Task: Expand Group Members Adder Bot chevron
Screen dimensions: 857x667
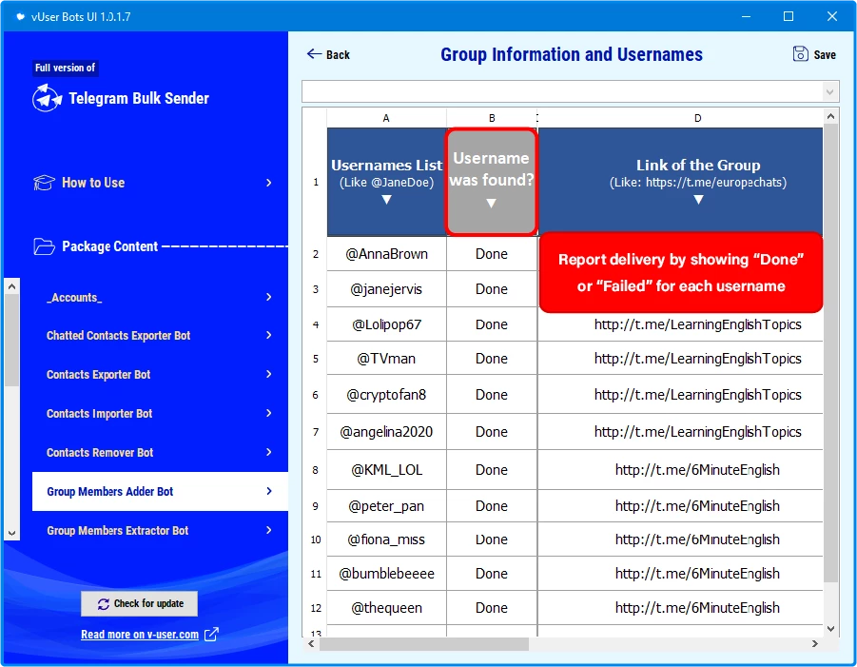Action: [x=269, y=491]
